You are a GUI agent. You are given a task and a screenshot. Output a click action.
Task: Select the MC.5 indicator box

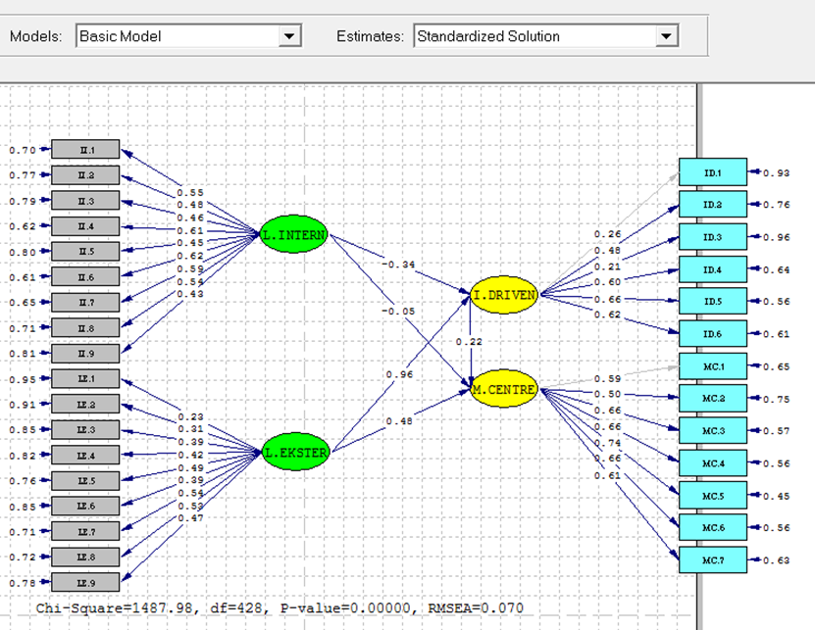point(713,496)
